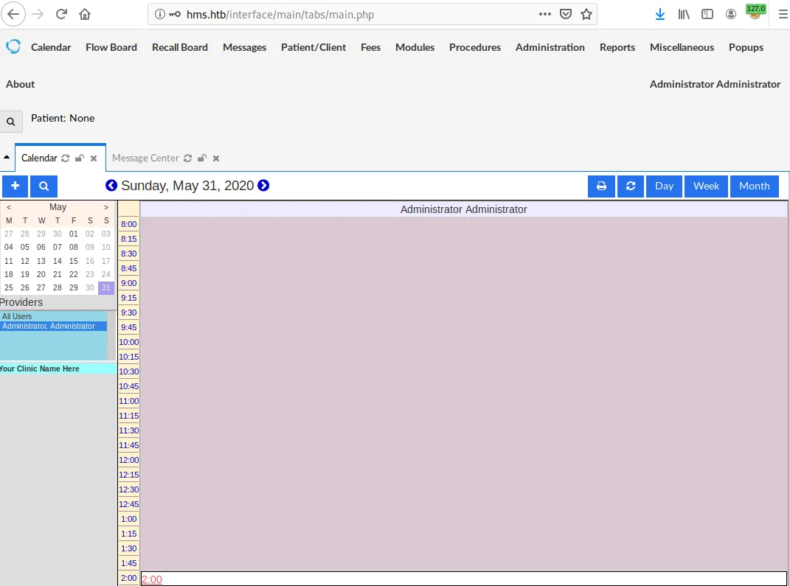Refresh the calendar view using toolbar refresh icon

[630, 186]
